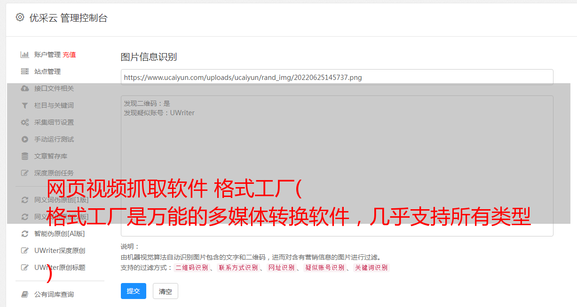Click the recognition result text area

(337, 165)
